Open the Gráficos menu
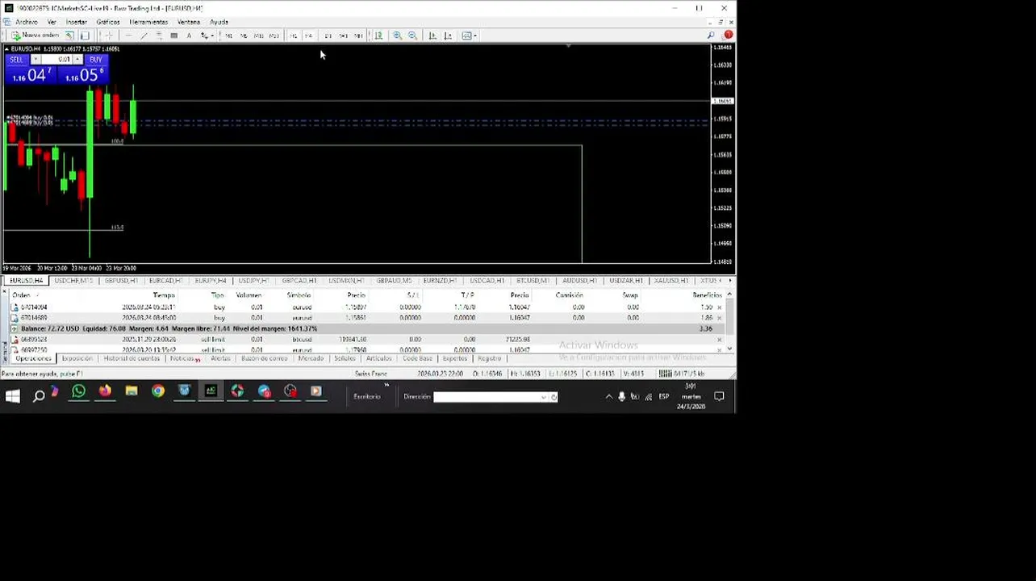 pyautogui.click(x=108, y=22)
